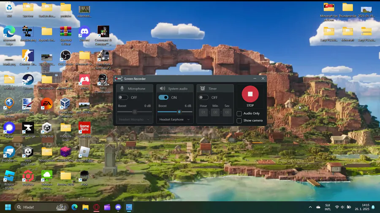Select the Thunderstrike folder on the desktop
The image size is (380, 213).
347,10
